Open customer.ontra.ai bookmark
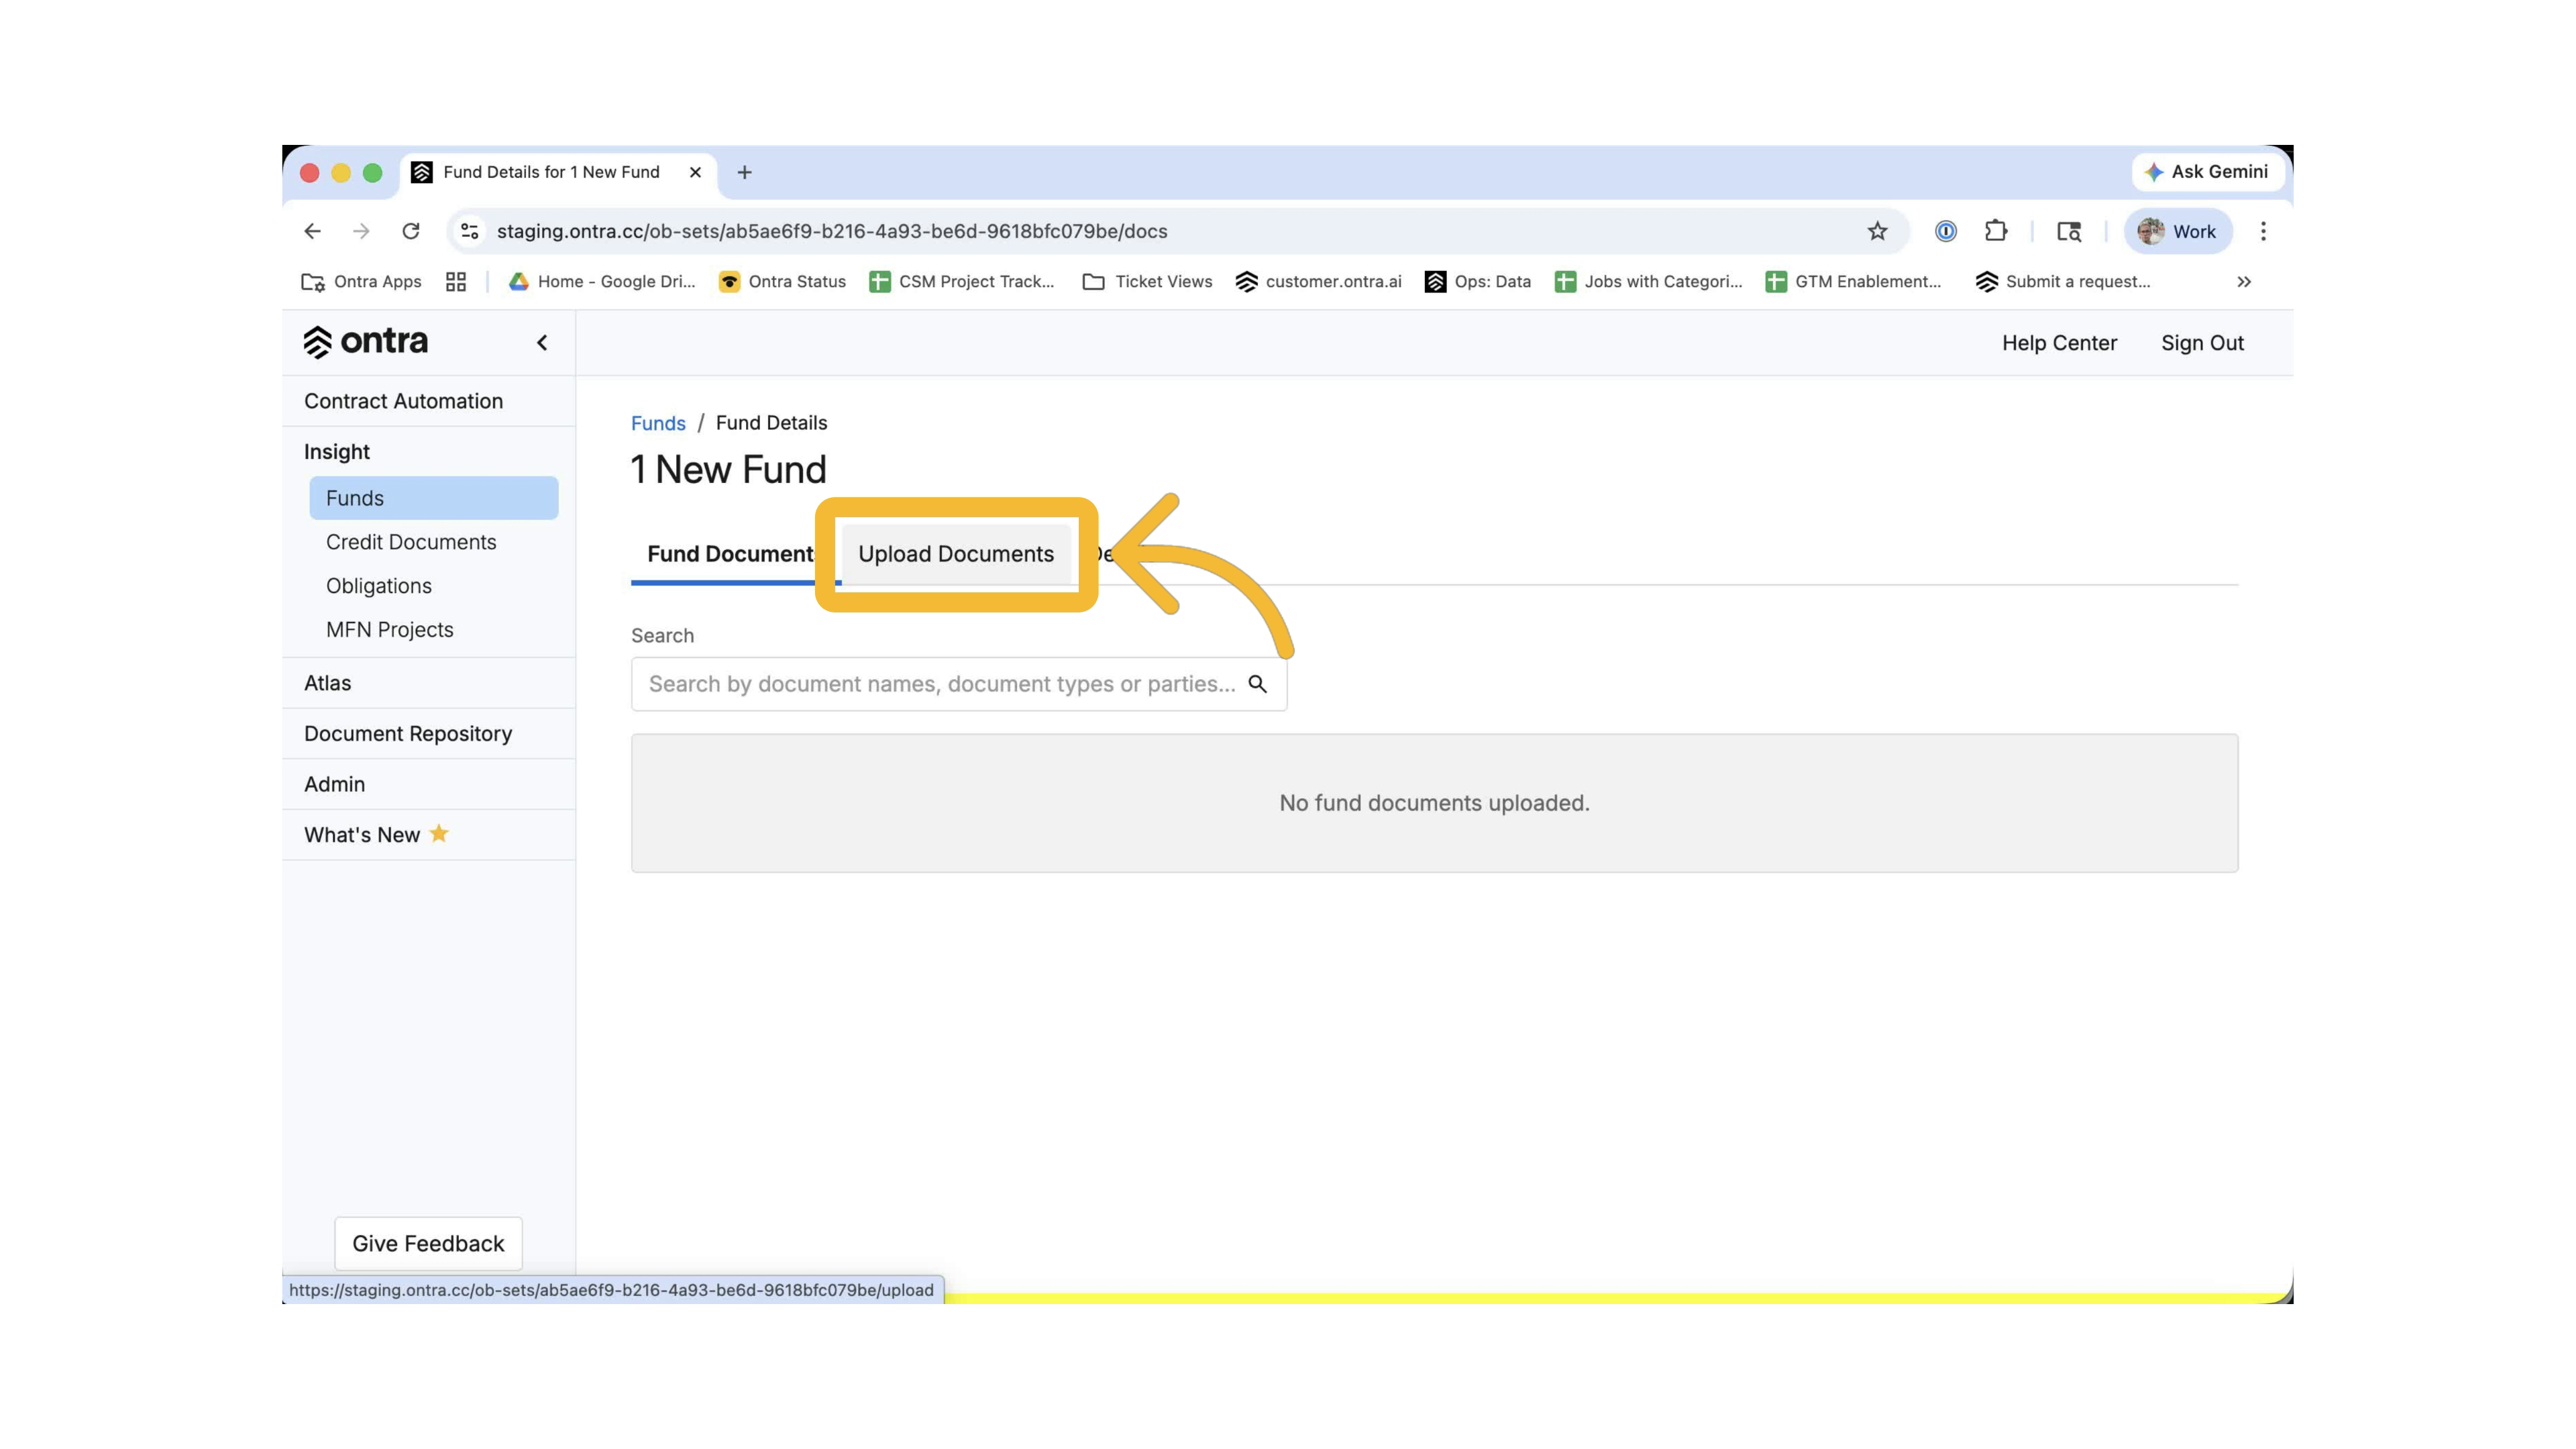Image resolution: width=2576 pixels, height=1449 pixels. [1318, 282]
